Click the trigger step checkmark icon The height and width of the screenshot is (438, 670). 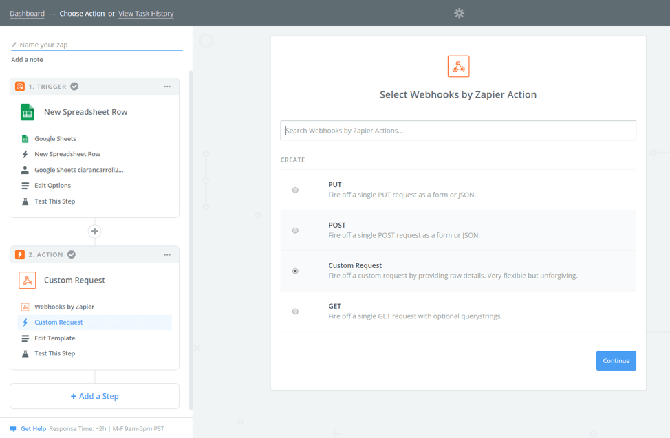click(x=74, y=87)
